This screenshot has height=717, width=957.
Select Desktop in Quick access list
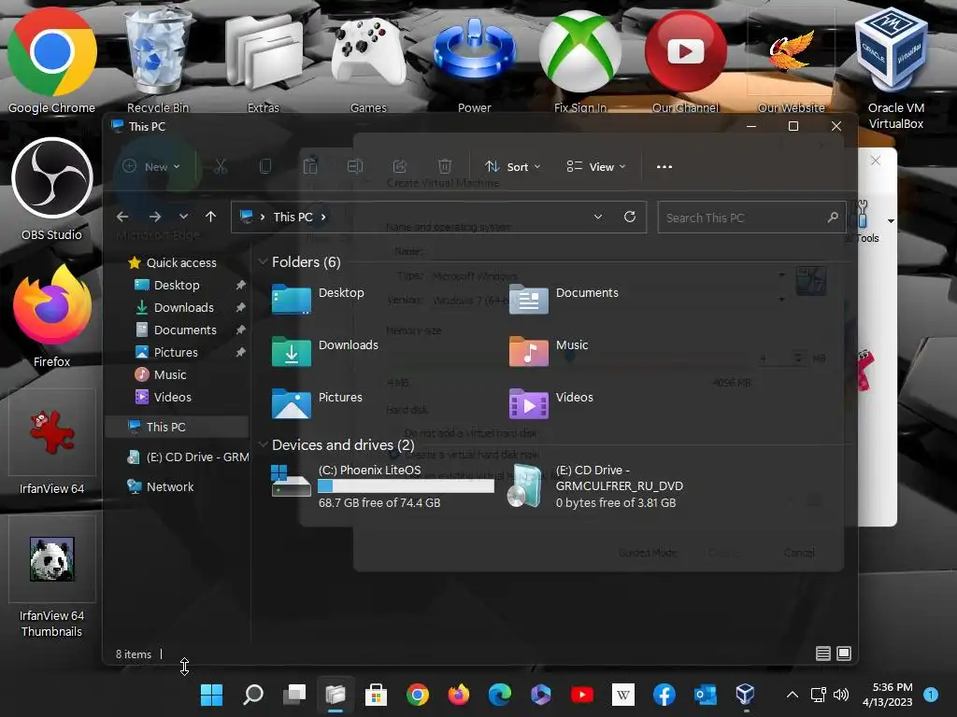pyautogui.click(x=177, y=286)
